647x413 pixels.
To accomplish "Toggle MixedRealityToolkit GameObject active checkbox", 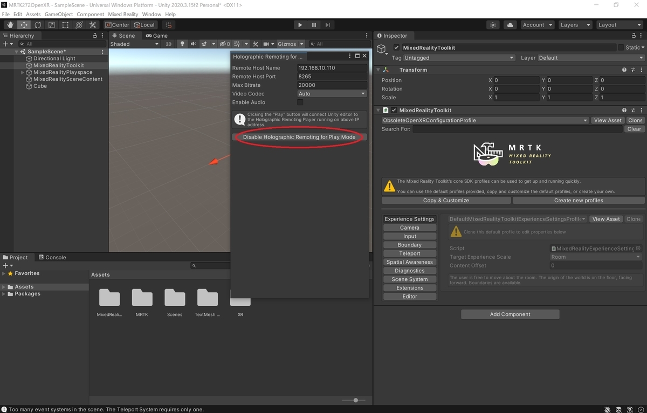I will (x=396, y=47).
